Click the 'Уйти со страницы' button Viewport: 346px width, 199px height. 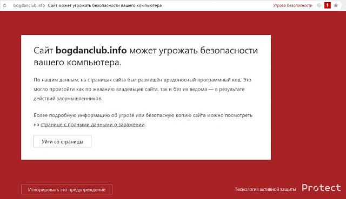(63, 141)
